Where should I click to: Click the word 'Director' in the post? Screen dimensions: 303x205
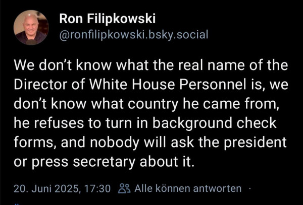coord(40,85)
